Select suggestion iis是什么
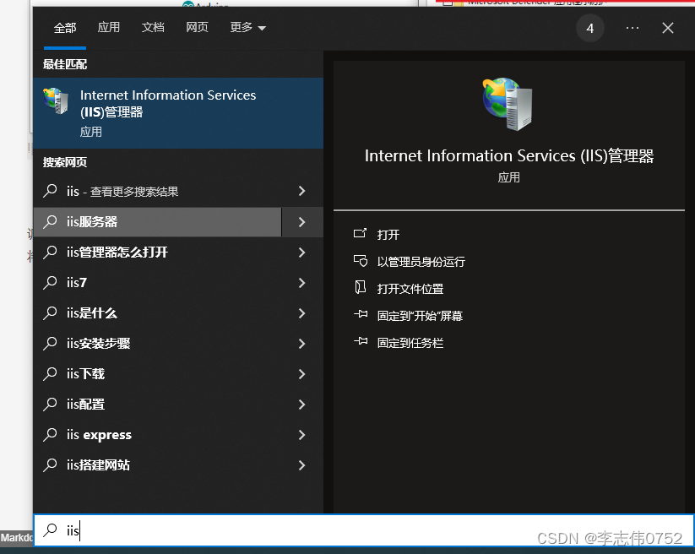 coord(157,313)
